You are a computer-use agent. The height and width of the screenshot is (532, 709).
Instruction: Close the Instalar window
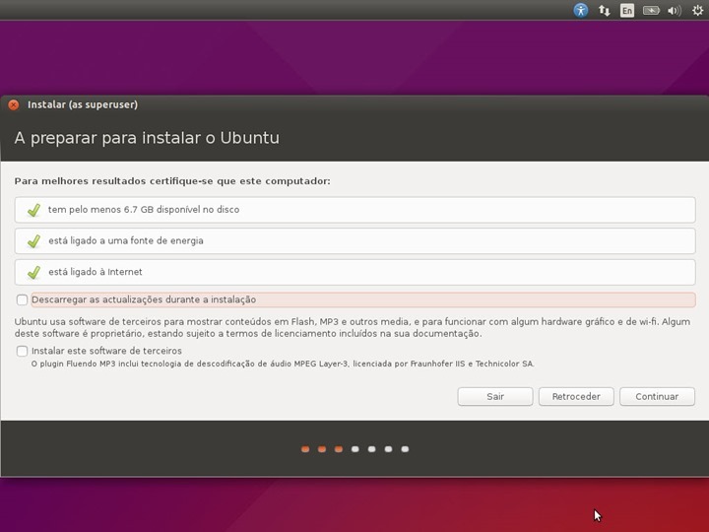click(x=14, y=105)
